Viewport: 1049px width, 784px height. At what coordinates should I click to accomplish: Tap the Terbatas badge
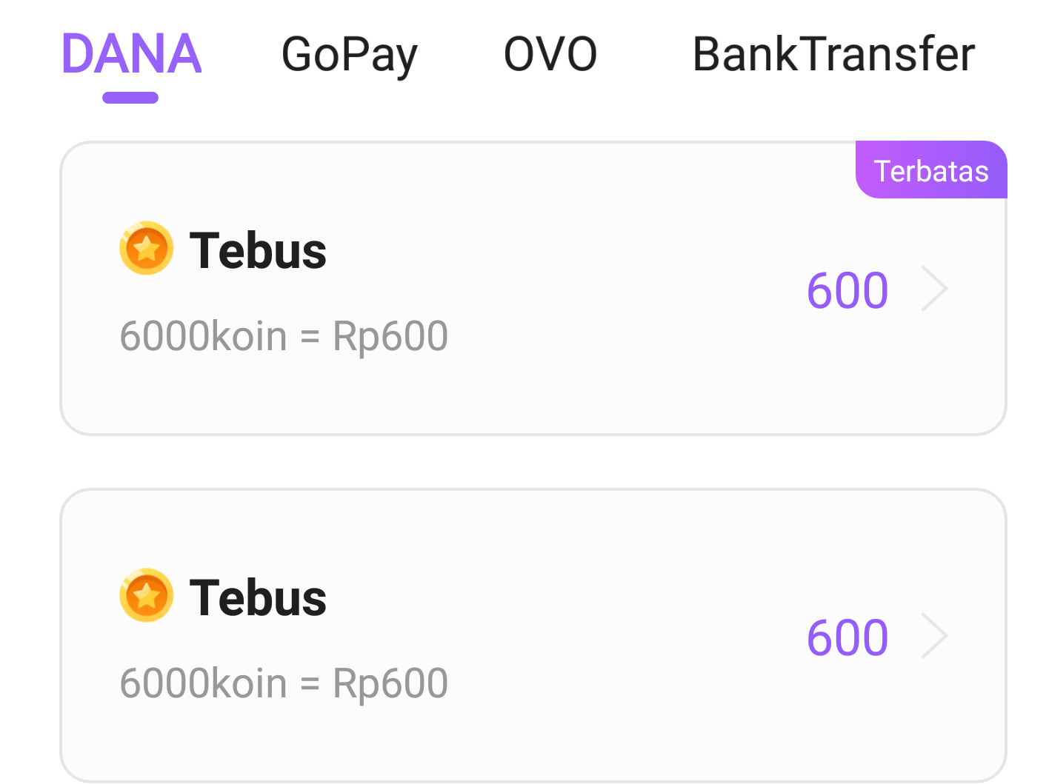(931, 171)
